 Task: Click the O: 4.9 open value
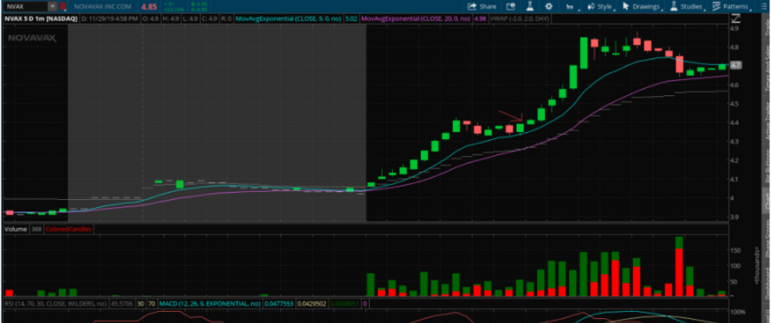pos(150,19)
